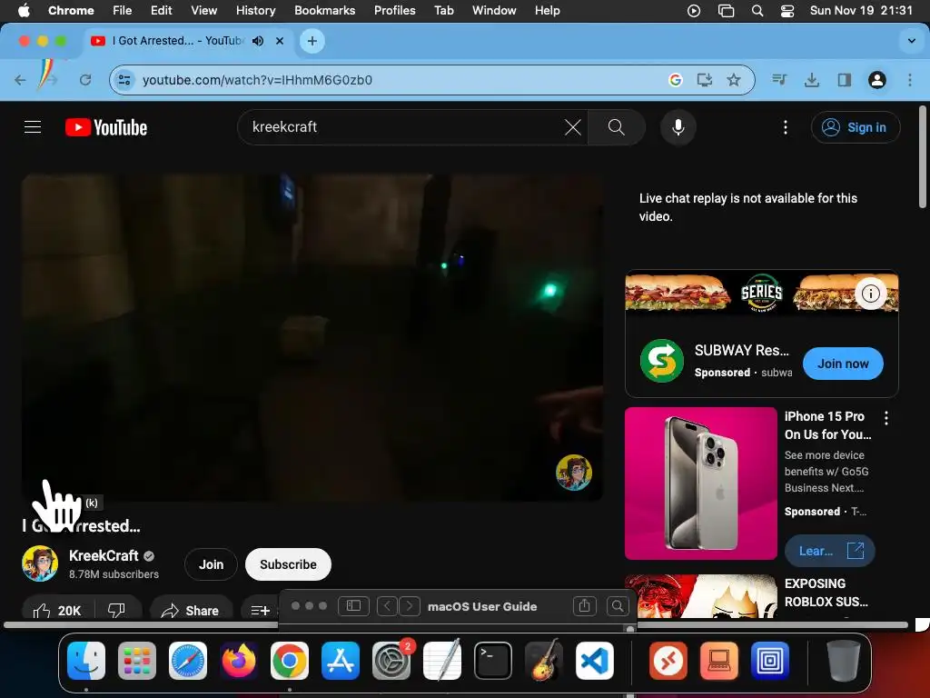This screenshot has height=698, width=930.
Task: Open KreekCraft channel avatar
Action: click(40, 563)
